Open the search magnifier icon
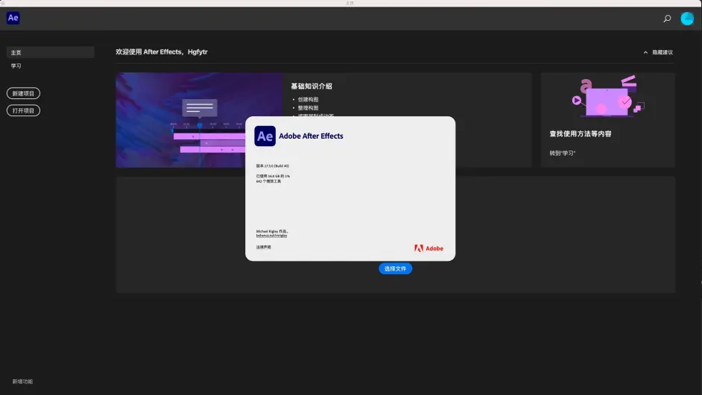Viewport: 702px width, 395px height. pos(667,19)
